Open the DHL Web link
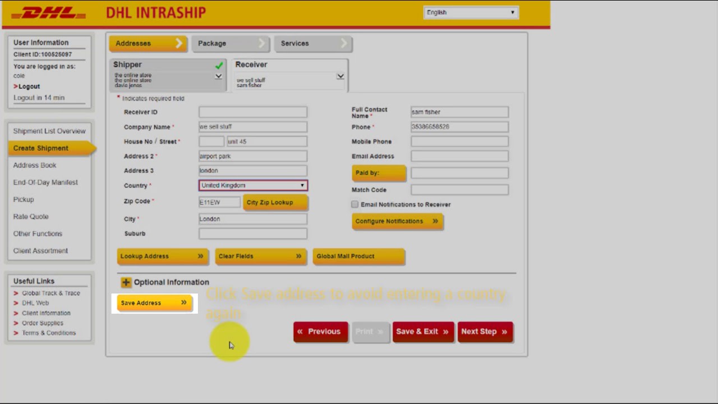Image resolution: width=718 pixels, height=404 pixels. coord(35,303)
